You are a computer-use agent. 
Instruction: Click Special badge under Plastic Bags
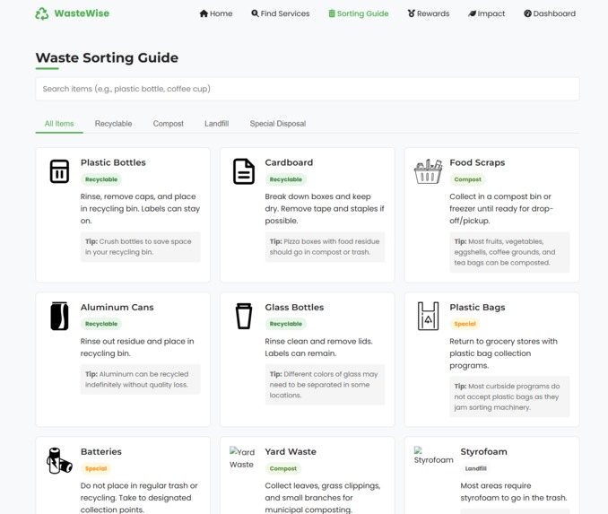coord(465,324)
